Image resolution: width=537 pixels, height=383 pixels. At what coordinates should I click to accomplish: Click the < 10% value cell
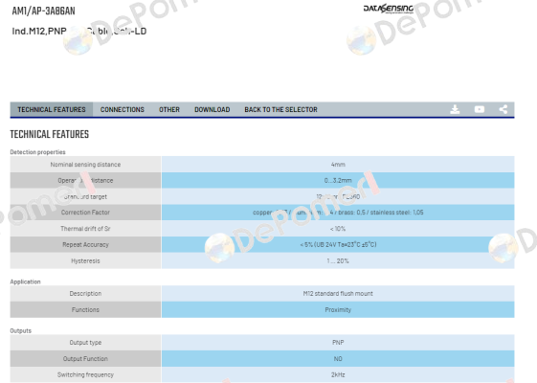(338, 229)
